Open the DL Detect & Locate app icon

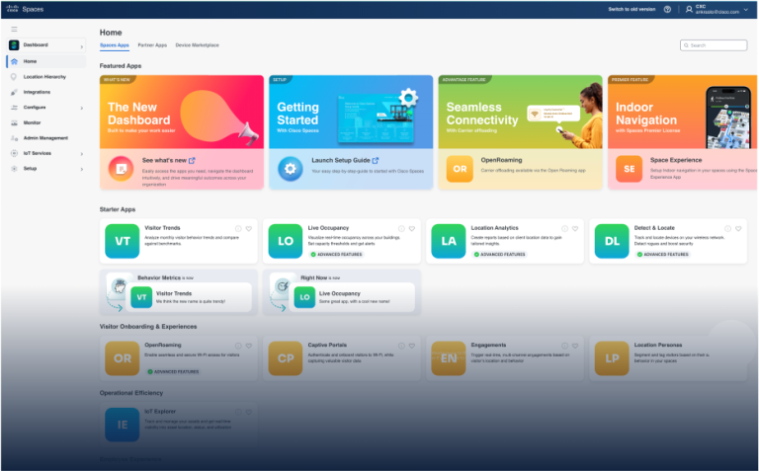(x=612, y=241)
